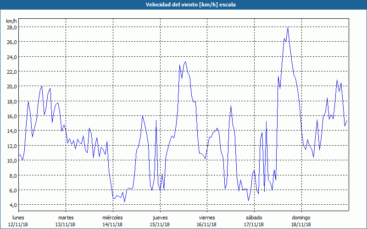Click the 'sábado' day label

[254, 218]
